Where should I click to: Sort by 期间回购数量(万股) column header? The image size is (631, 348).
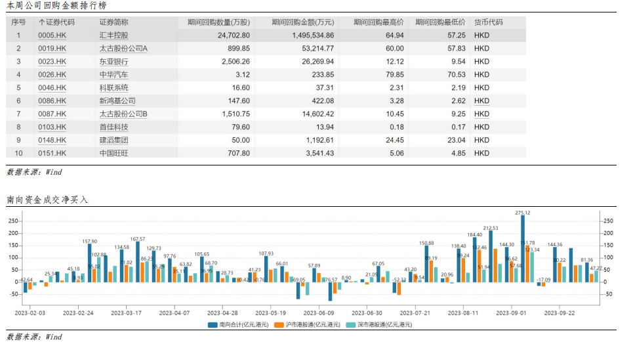218,22
